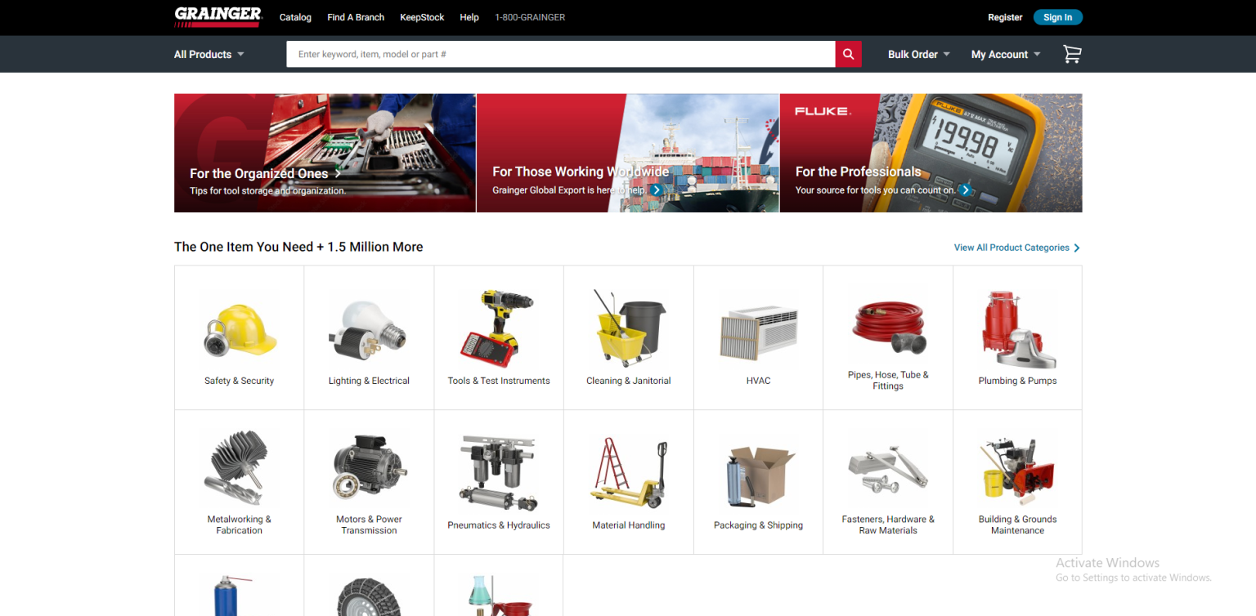
Task: Select the Safety & Security hard hat icon
Action: click(x=239, y=329)
